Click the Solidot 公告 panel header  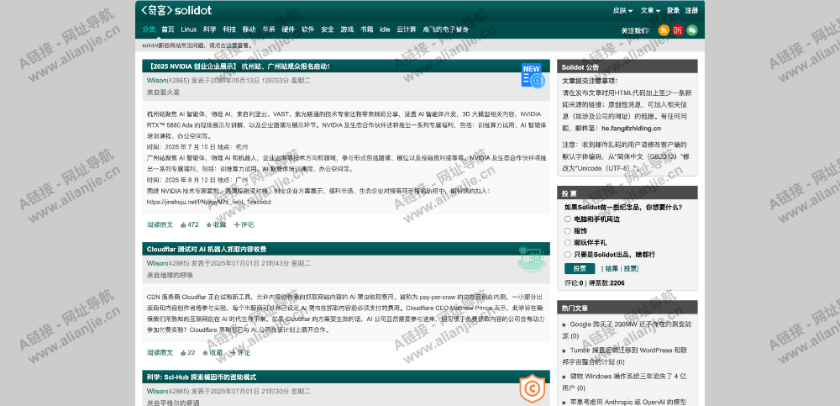point(627,67)
